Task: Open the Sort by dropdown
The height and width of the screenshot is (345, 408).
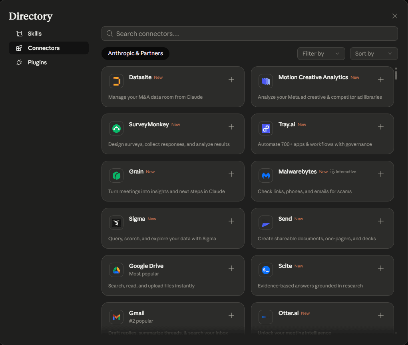Action: (x=374, y=54)
